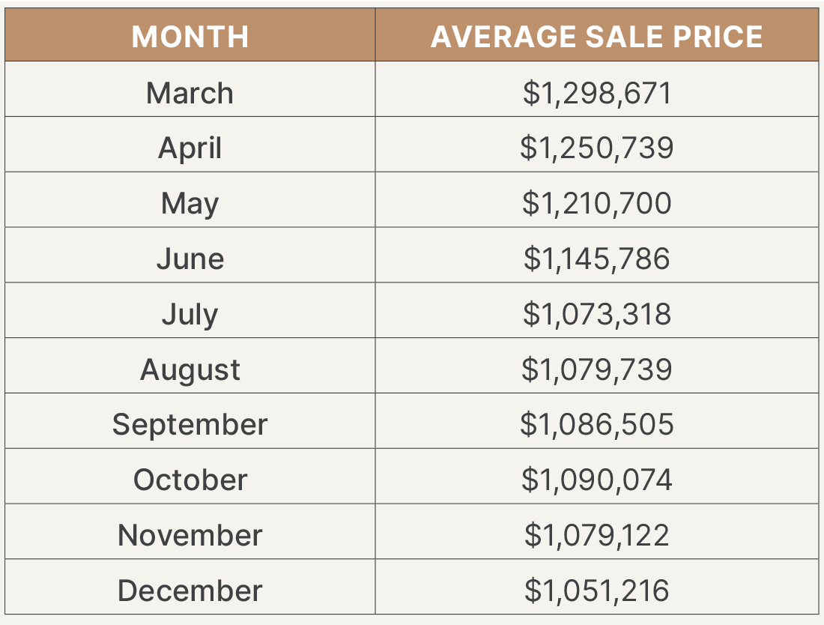The width and height of the screenshot is (824, 625).
Task: Select the $1,051,216 price value
Action: click(x=596, y=591)
